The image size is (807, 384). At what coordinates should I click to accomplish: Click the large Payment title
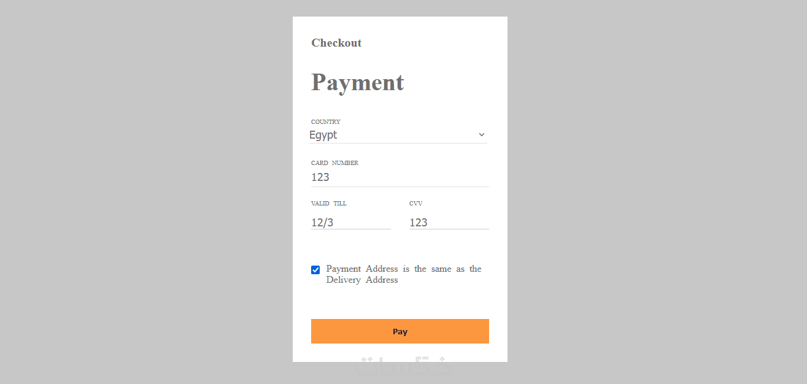358,82
